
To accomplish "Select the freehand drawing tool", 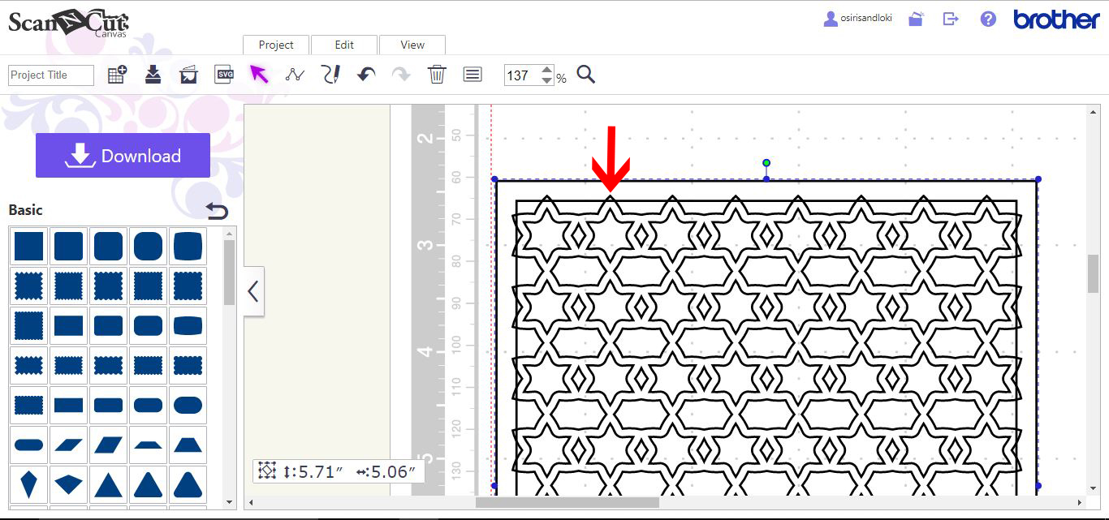I will pos(330,74).
